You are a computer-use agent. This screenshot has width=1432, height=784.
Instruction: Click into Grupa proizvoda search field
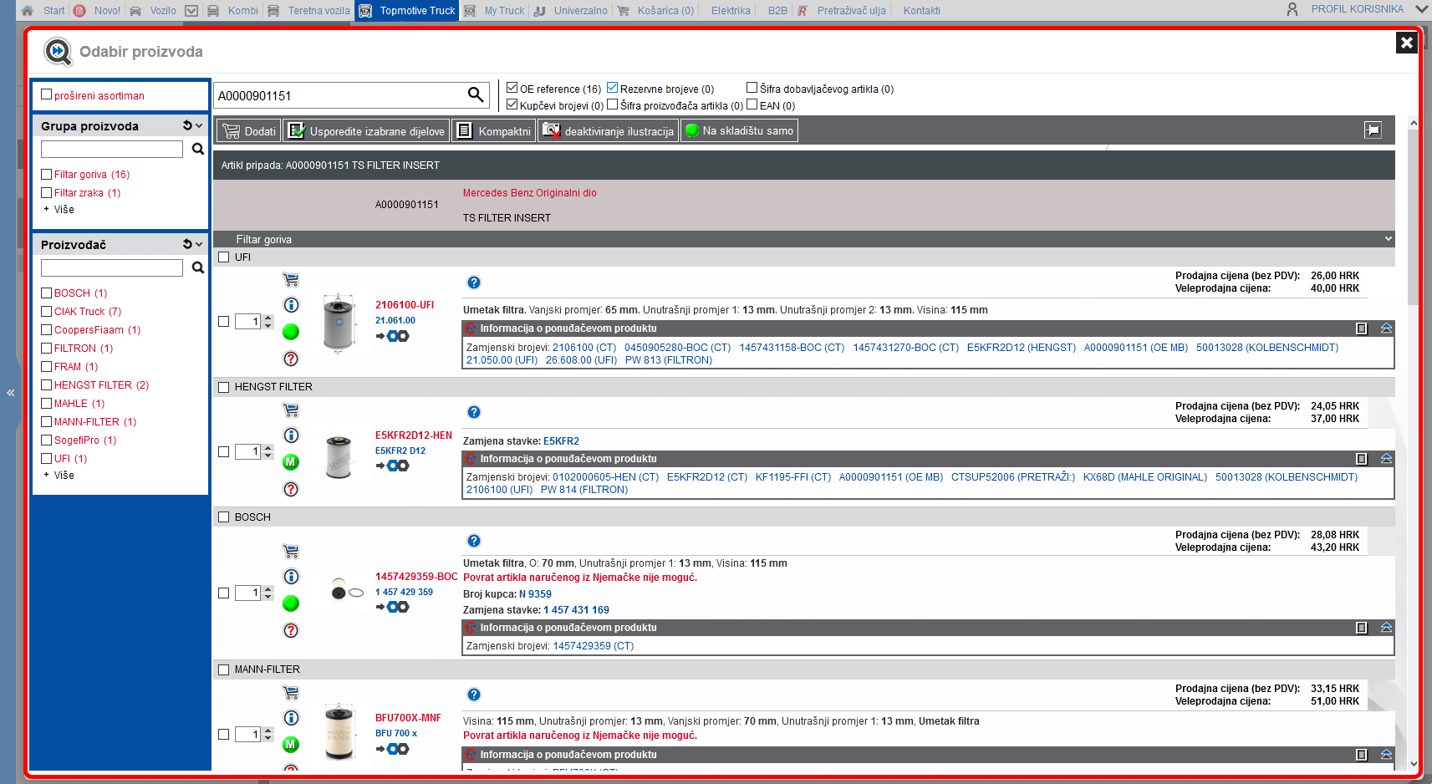click(x=112, y=149)
